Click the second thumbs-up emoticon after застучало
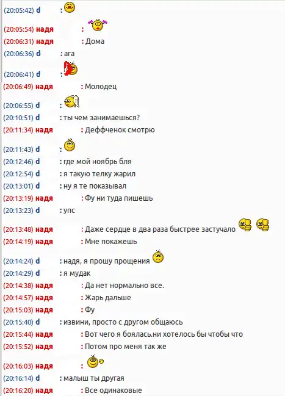285x396 pixels. point(263,225)
